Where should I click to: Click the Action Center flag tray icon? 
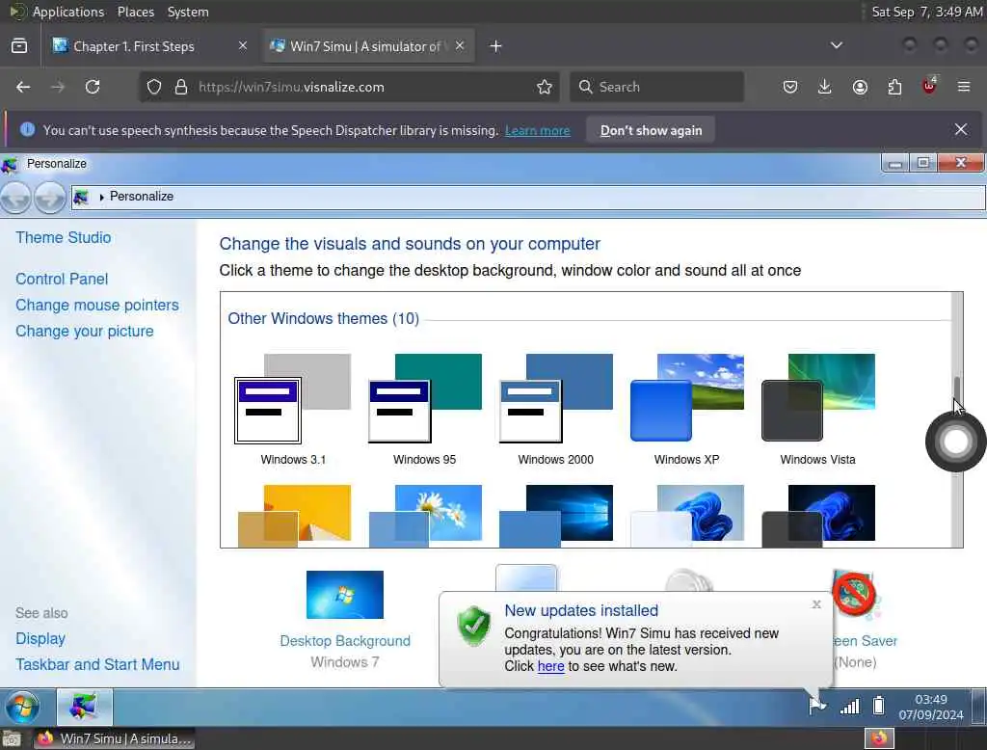point(817,706)
